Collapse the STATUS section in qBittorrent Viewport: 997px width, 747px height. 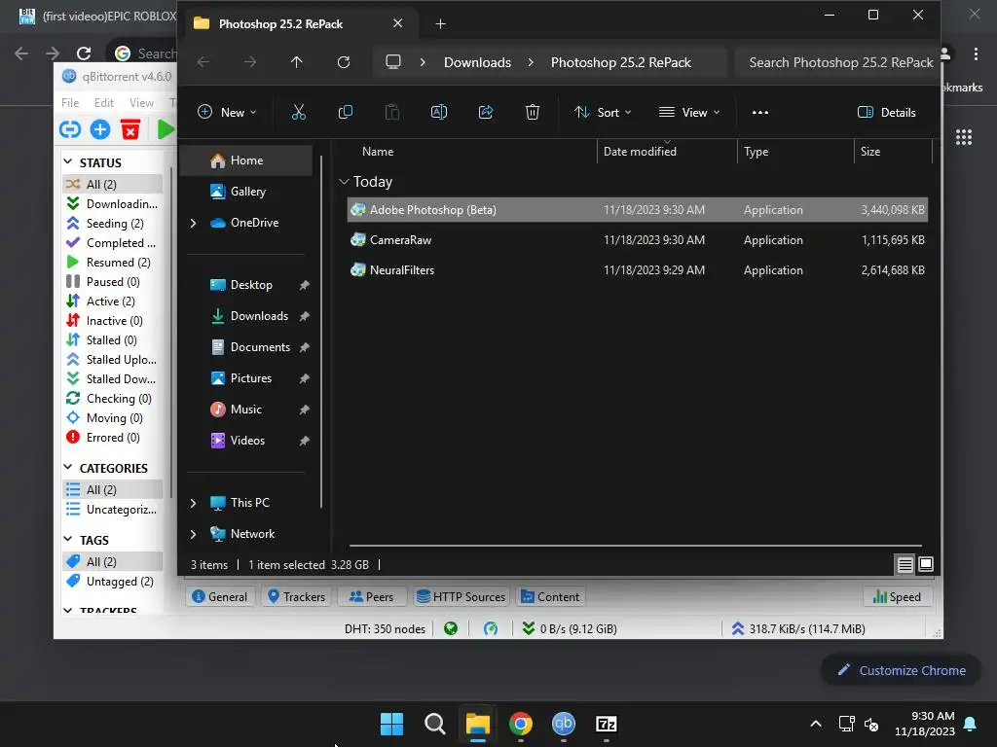(x=68, y=162)
